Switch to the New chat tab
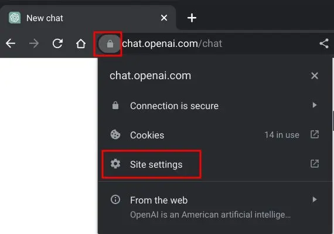The width and height of the screenshot is (334, 234). point(88,18)
